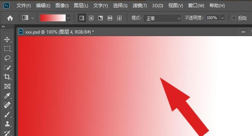Select the History Brush tool

(7, 133)
